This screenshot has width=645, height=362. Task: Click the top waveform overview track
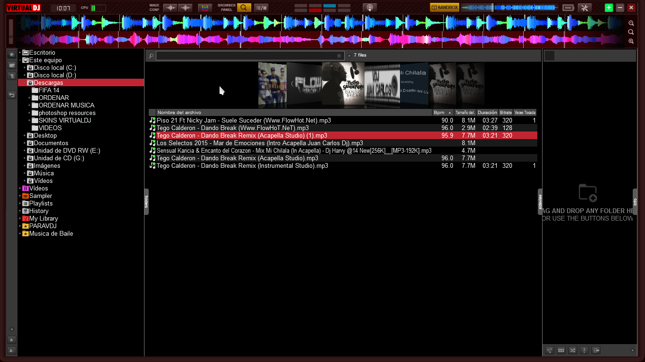pyautogui.click(x=321, y=23)
